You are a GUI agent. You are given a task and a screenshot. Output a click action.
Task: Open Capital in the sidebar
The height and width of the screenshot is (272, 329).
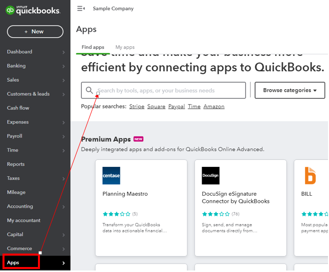tap(15, 234)
